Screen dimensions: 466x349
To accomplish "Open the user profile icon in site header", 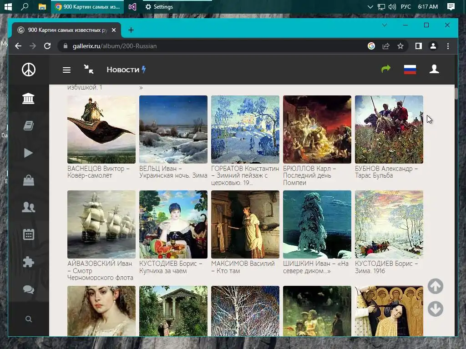I will click(x=434, y=69).
